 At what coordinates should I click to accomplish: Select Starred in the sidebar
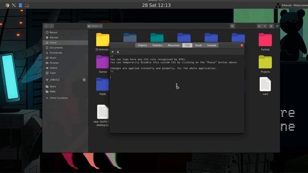[x=65, y=37]
